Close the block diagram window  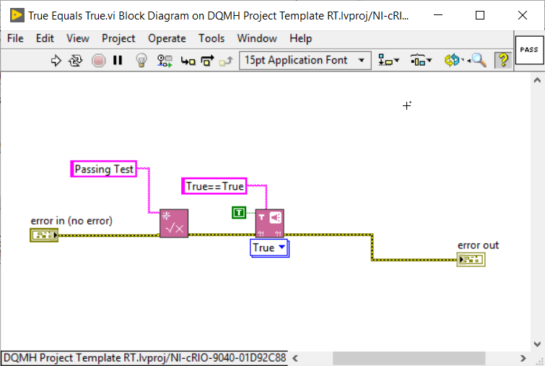coord(523,15)
